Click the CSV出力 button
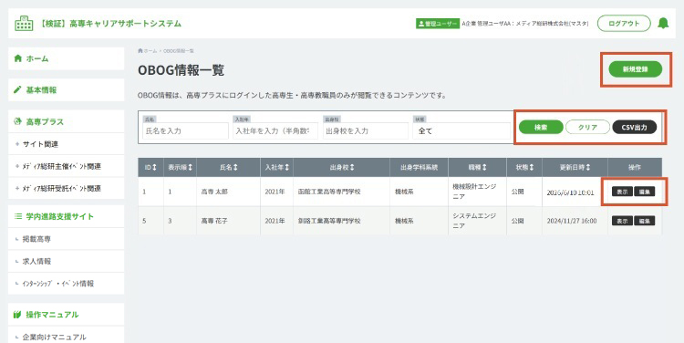The width and height of the screenshot is (684, 343). [x=634, y=127]
